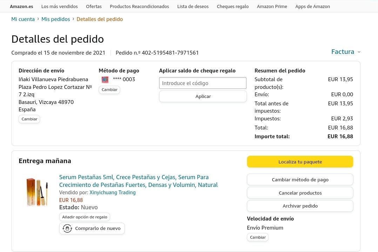Viewport: 378px width, 252px height.
Task: Expand the Factura dropdown
Action: point(343,52)
